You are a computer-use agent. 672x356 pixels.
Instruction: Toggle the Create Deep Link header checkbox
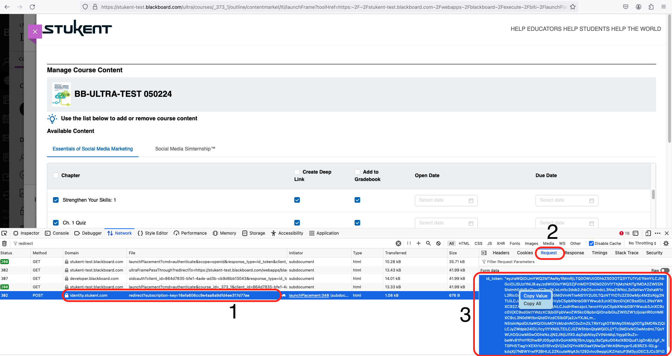[297, 172]
